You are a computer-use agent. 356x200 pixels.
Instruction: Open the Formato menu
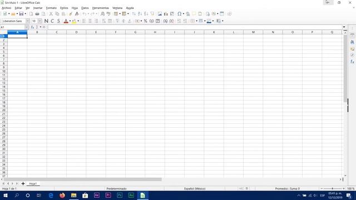coord(51,8)
